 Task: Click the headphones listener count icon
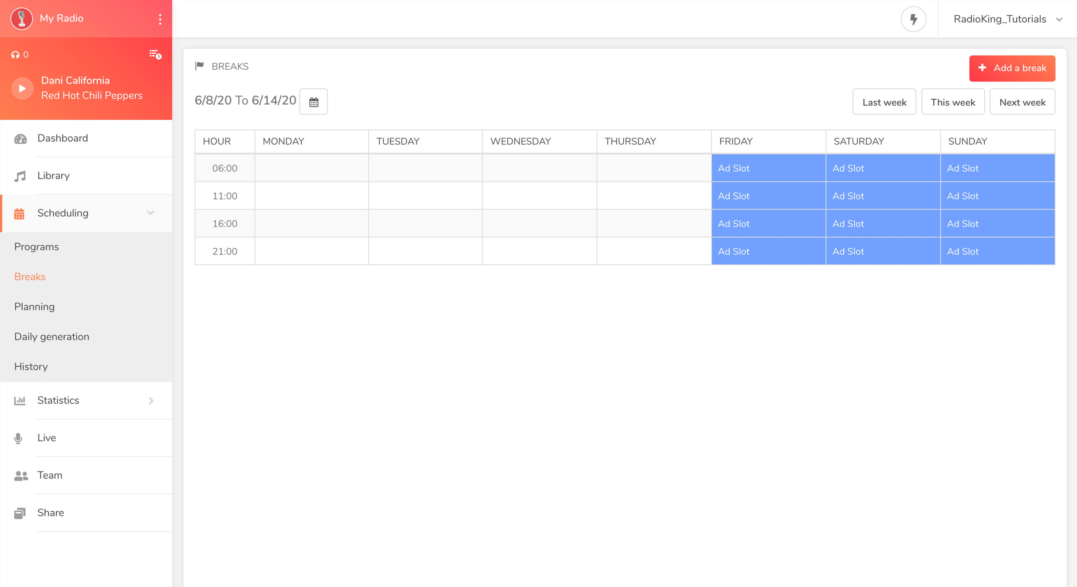[15, 55]
